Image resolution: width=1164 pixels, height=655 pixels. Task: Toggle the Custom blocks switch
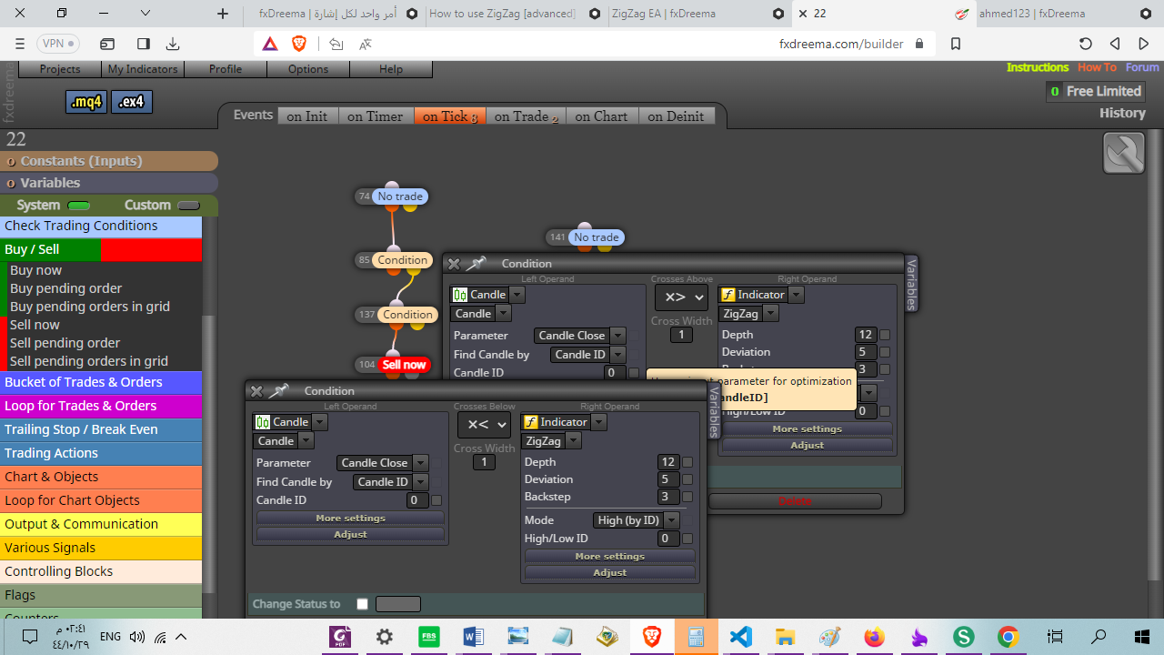[188, 206]
